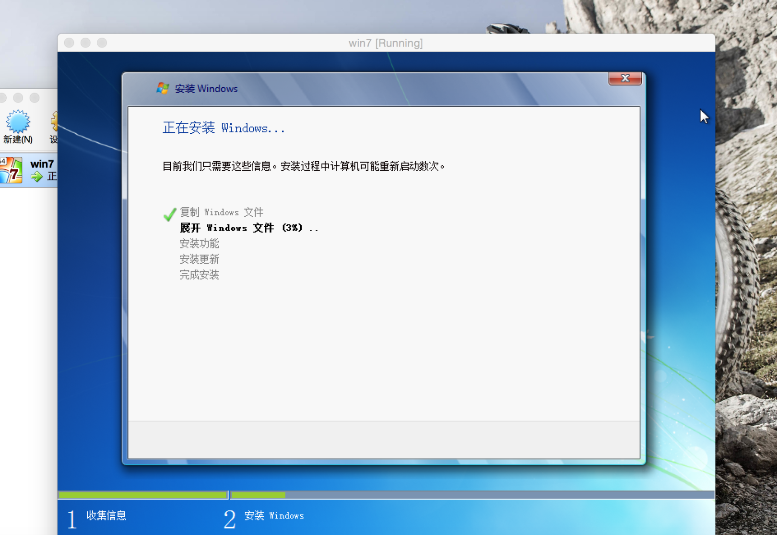Image resolution: width=777 pixels, height=535 pixels.
Task: Click the text 复制 Windows 文件
Action: [x=222, y=212]
